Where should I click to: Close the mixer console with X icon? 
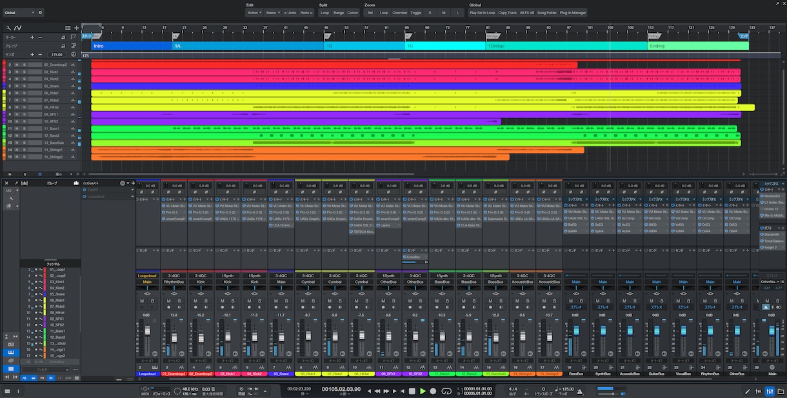click(x=7, y=183)
